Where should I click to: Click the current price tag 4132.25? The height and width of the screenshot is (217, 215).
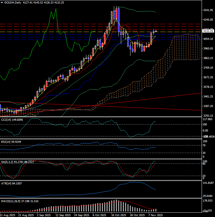click(208, 31)
